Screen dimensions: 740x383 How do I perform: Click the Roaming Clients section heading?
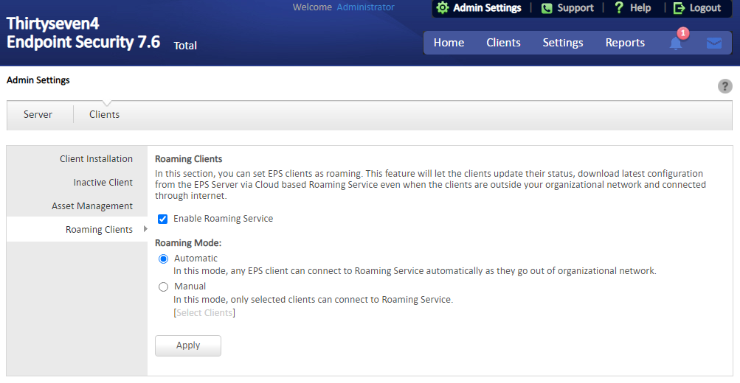pos(188,159)
